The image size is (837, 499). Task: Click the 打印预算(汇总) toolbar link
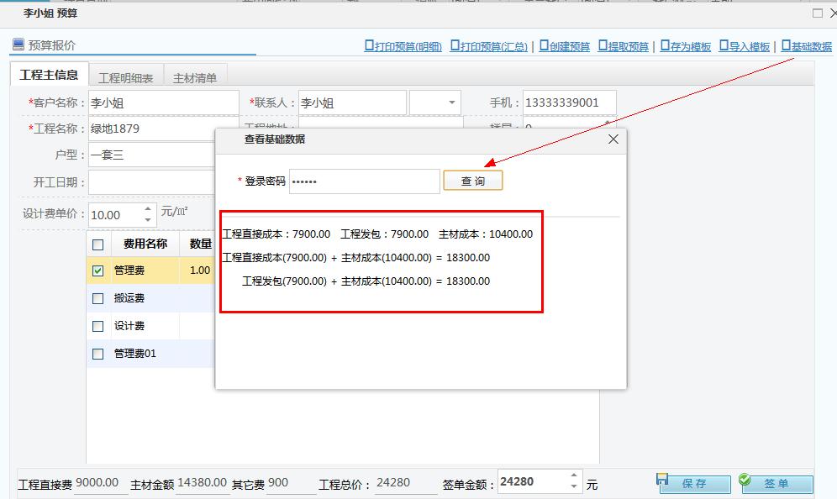point(489,47)
